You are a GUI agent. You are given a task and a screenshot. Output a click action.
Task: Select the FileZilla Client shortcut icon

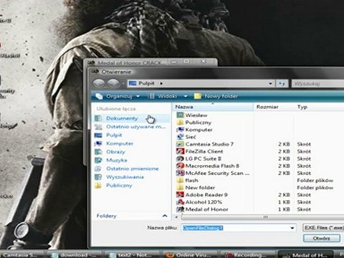pos(180,151)
